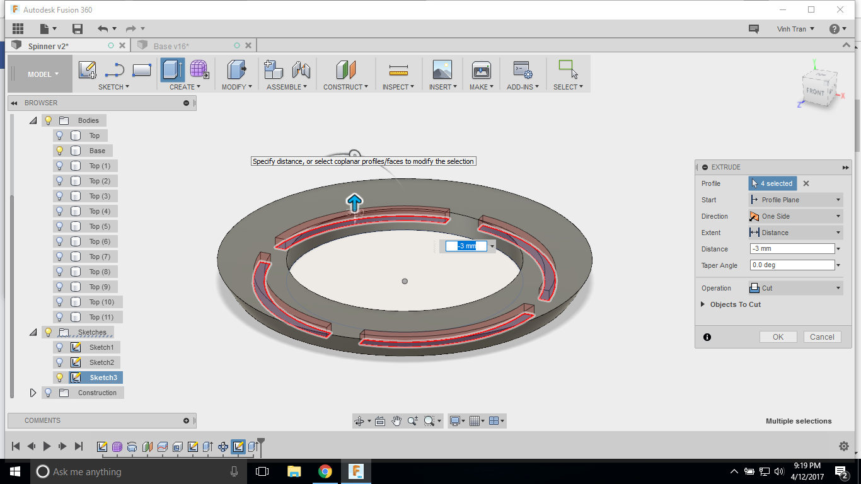Open the CREATE menu

(x=185, y=87)
